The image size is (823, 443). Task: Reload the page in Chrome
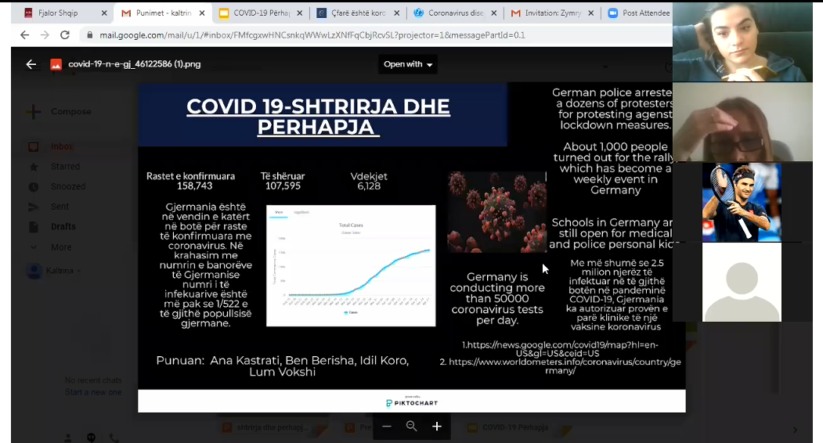point(65,35)
